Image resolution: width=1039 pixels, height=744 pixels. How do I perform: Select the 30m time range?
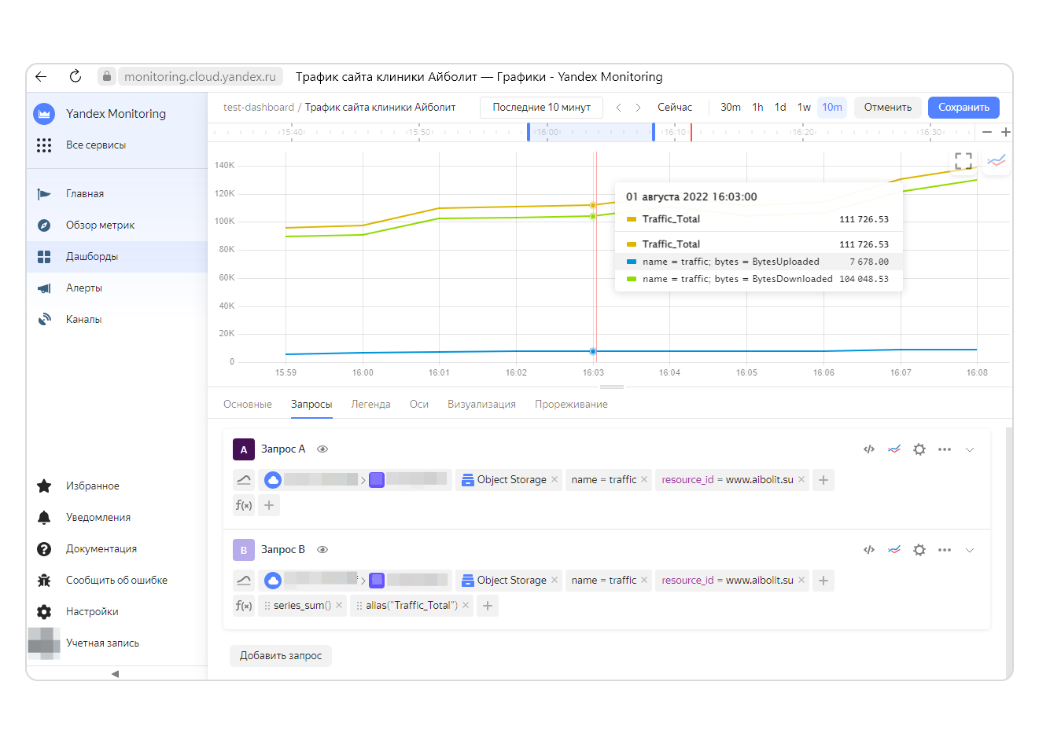click(731, 108)
